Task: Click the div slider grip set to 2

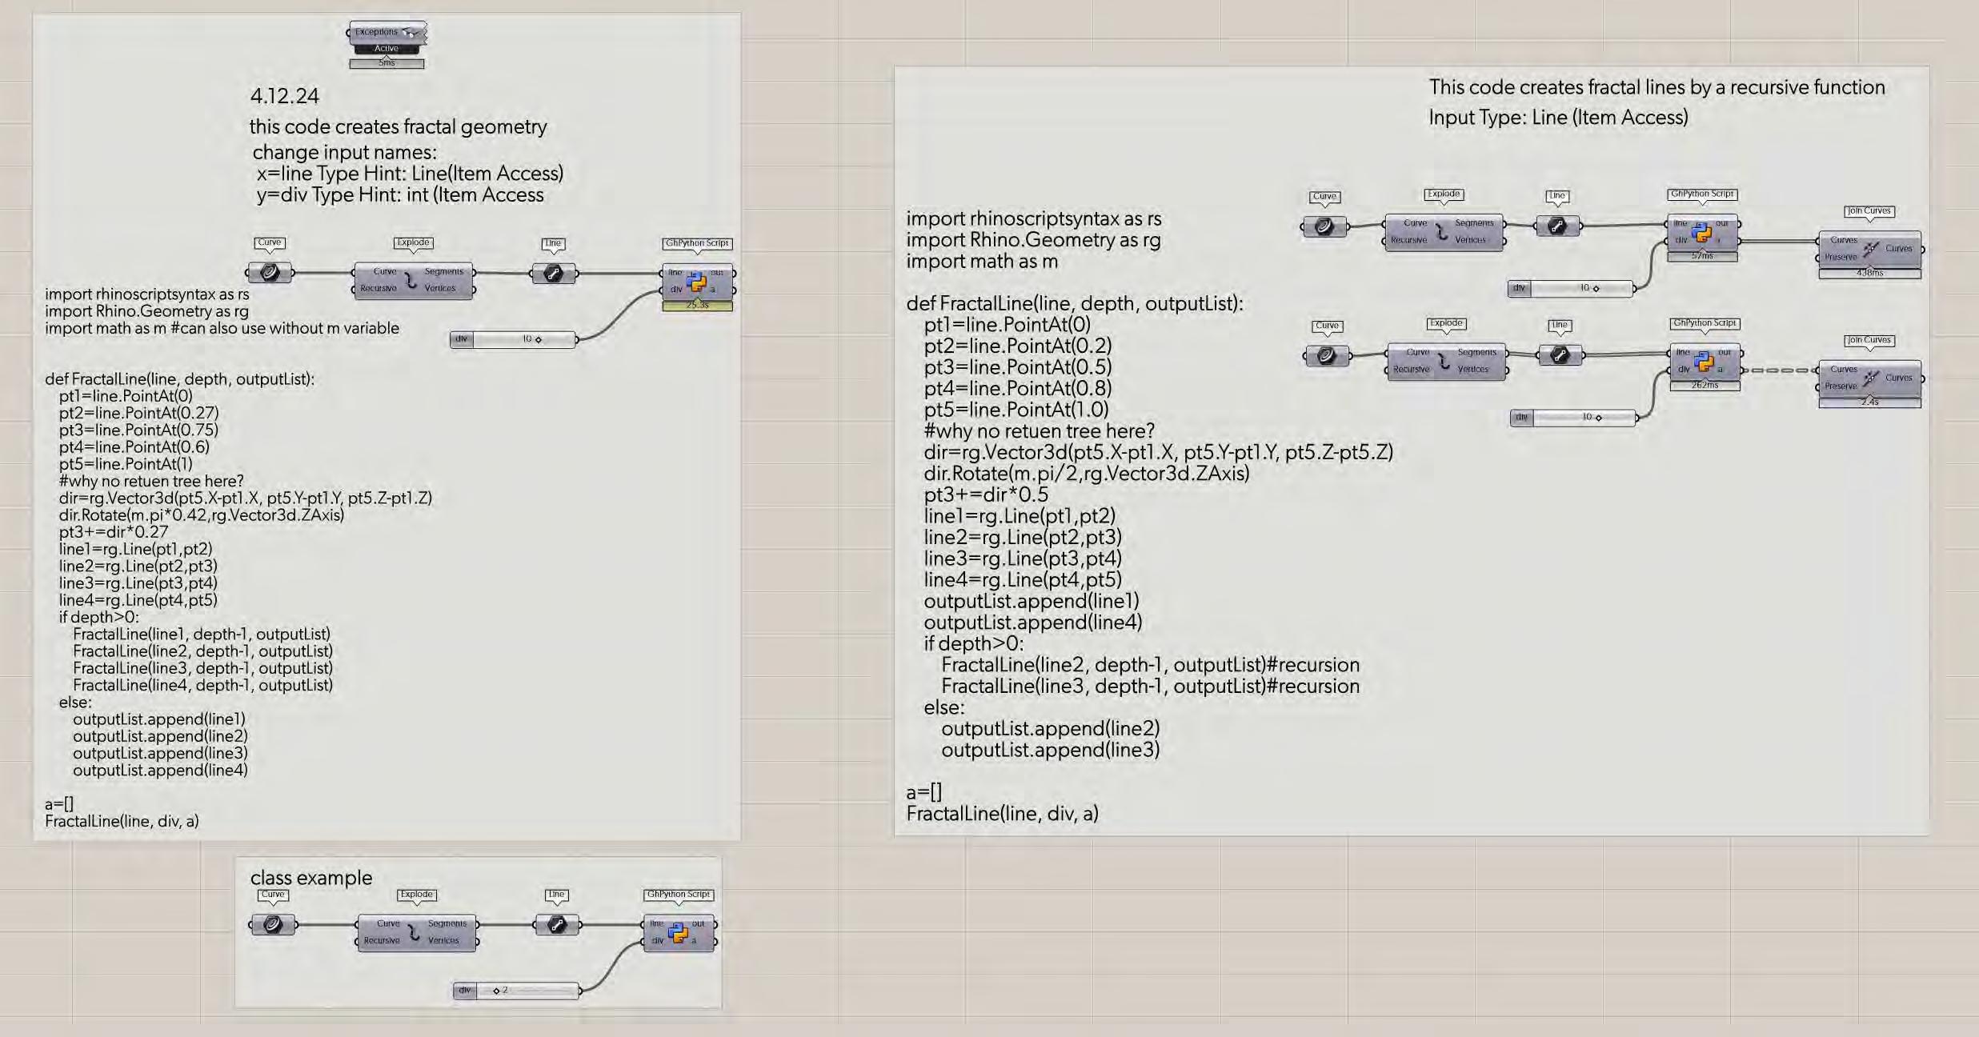Action: click(496, 991)
